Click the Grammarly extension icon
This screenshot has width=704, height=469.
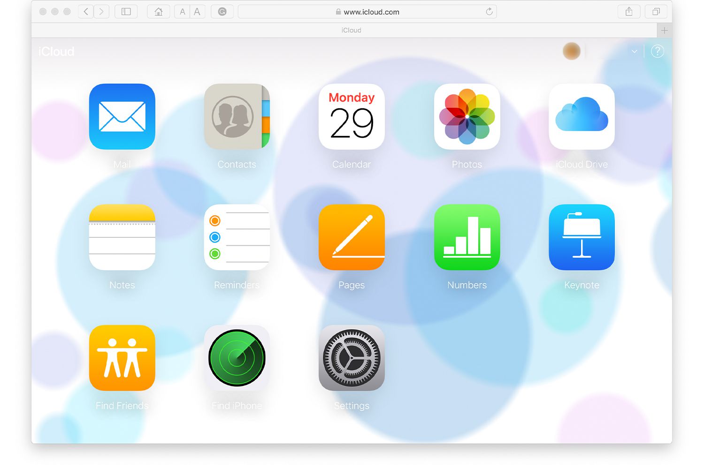point(222,12)
